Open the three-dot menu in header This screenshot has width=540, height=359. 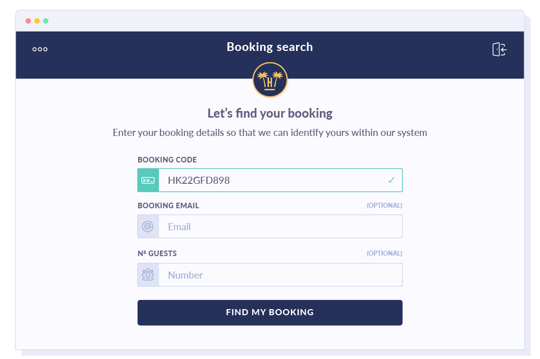pyautogui.click(x=40, y=49)
